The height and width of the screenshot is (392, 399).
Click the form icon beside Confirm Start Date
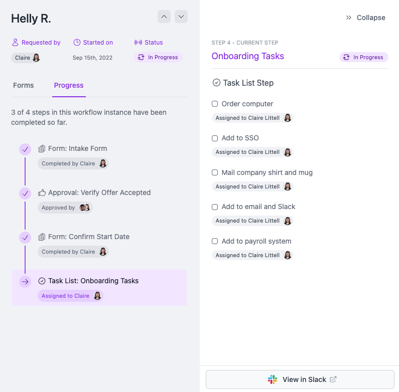pos(42,237)
